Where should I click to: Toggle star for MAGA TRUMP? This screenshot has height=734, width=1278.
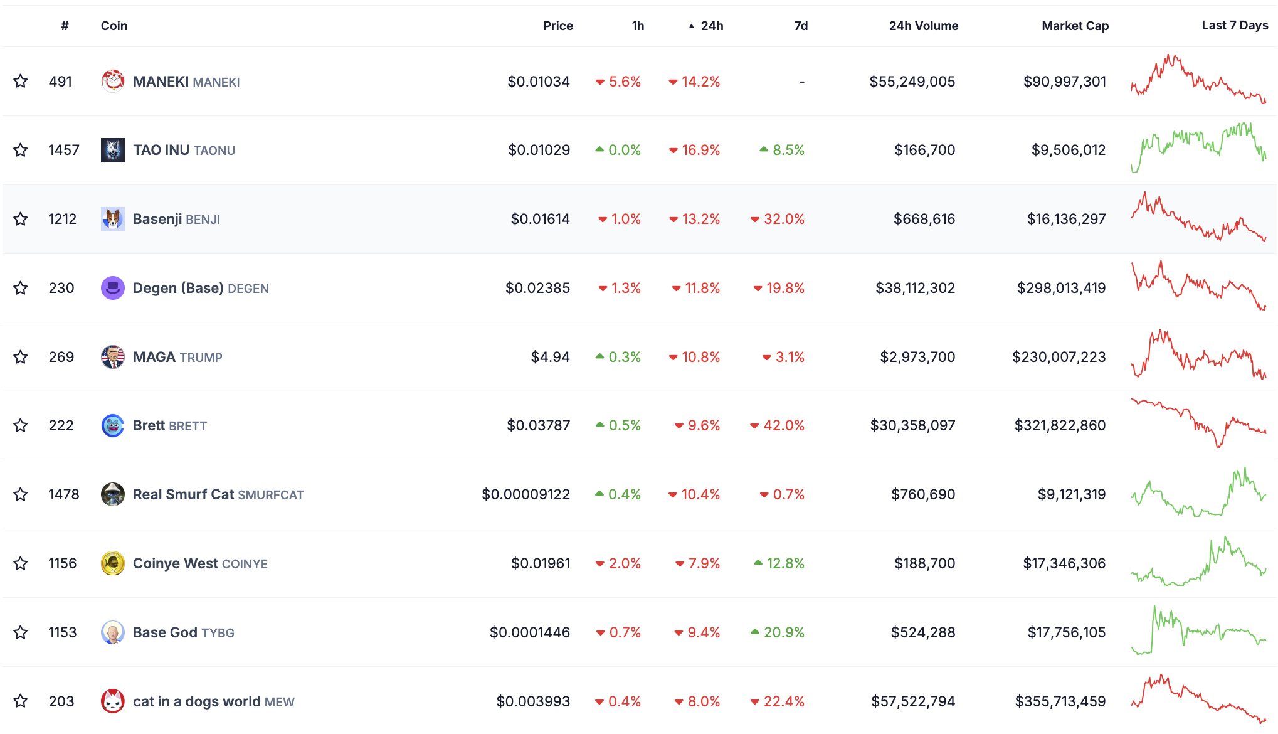pyautogui.click(x=21, y=357)
